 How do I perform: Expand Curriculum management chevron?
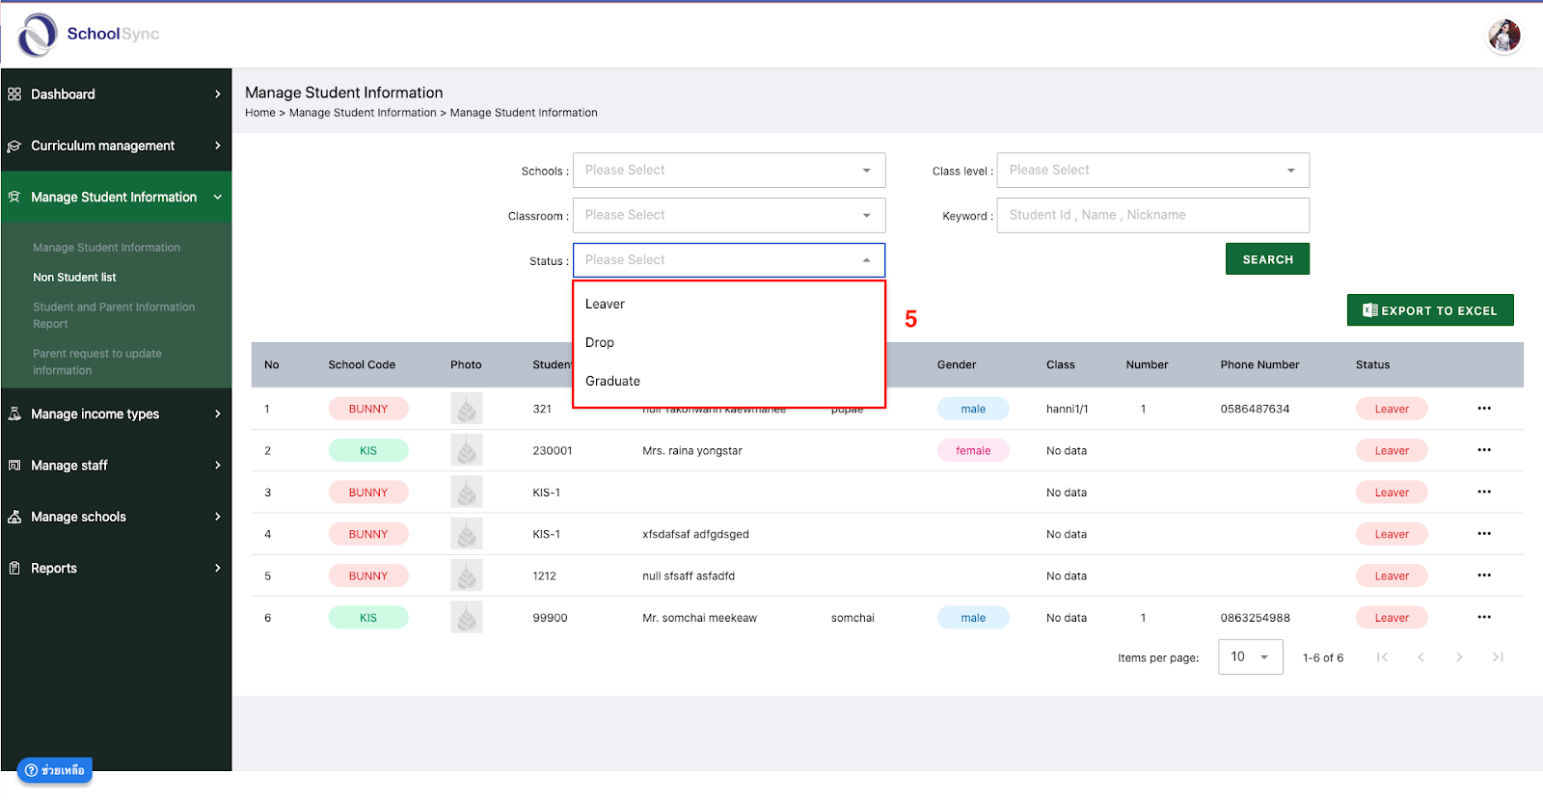218,146
